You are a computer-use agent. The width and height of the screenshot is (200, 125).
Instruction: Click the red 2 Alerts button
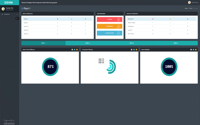pos(109,19)
